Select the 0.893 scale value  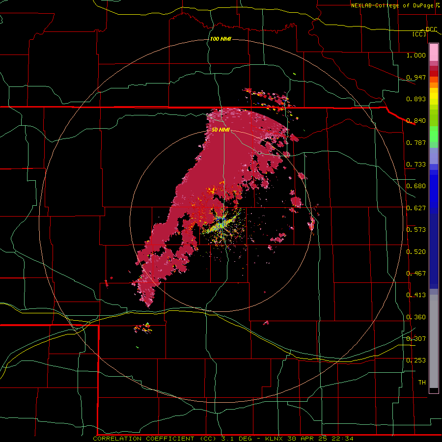tap(416, 99)
